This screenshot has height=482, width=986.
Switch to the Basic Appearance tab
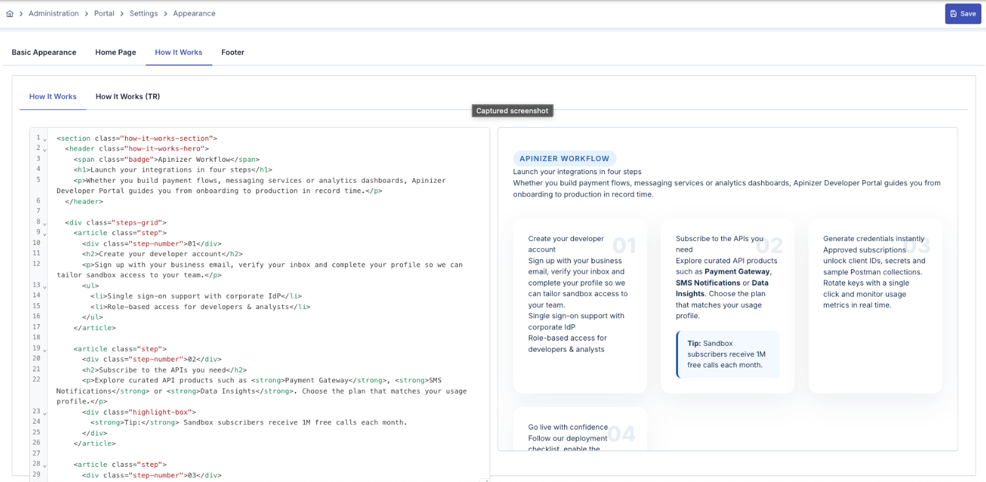click(44, 52)
